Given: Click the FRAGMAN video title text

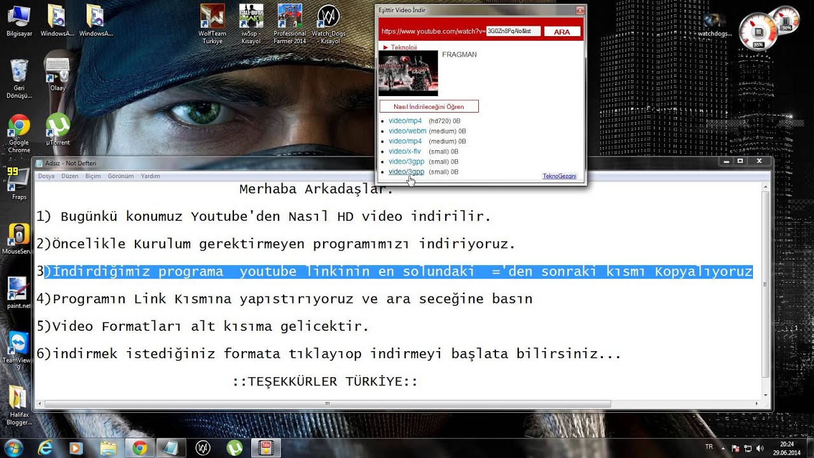Looking at the screenshot, I should (x=459, y=55).
